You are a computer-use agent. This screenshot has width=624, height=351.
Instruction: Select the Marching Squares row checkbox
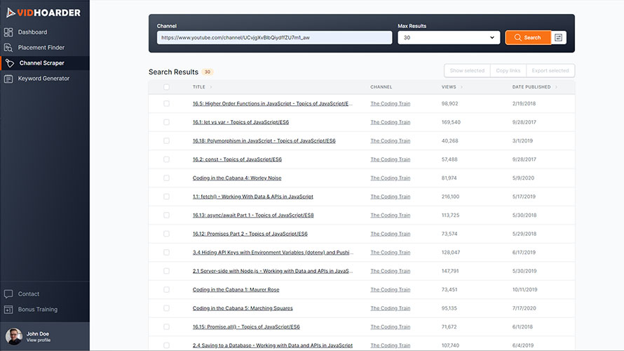(x=166, y=308)
